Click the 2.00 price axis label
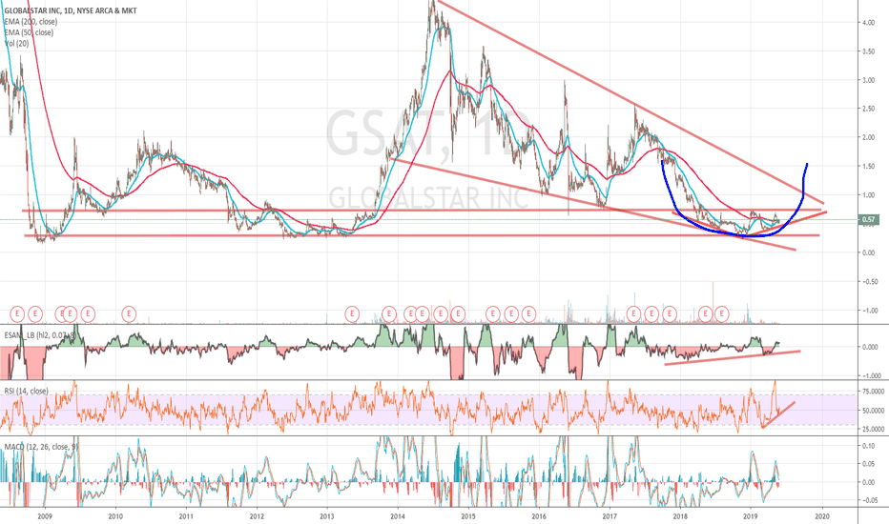 [868, 137]
